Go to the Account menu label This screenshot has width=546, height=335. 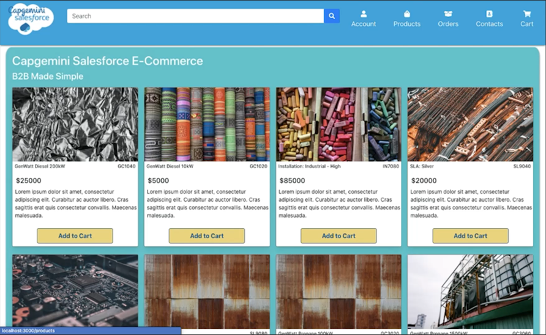[x=364, y=24]
